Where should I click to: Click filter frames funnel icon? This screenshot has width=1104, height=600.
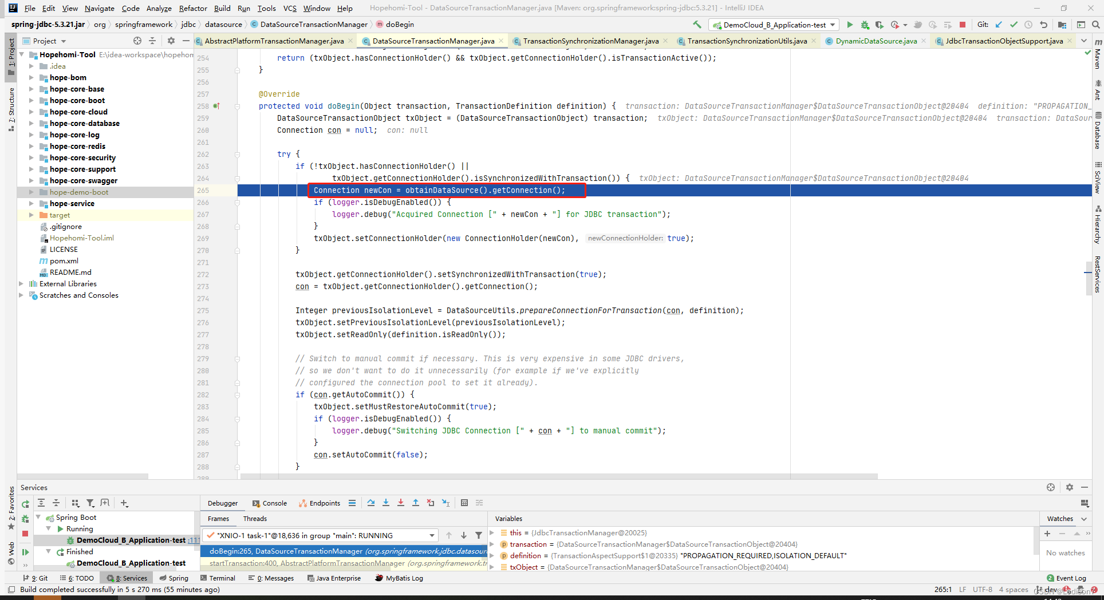click(x=479, y=535)
